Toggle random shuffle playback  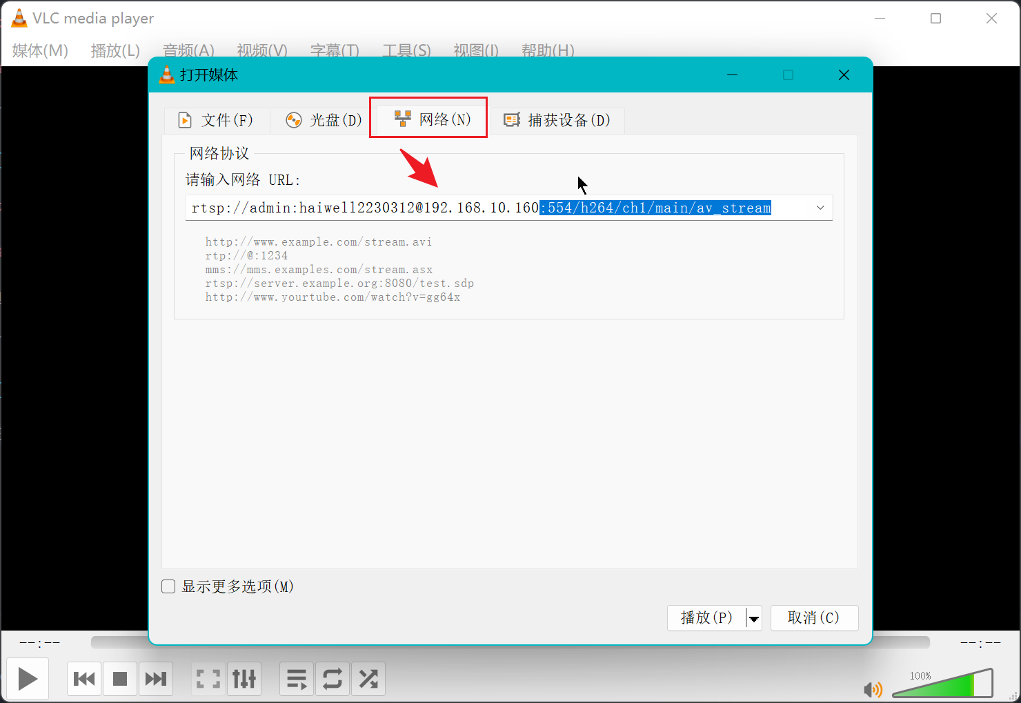(368, 679)
